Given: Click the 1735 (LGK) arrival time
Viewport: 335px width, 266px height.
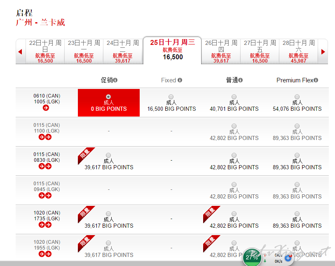Looking at the screenshot, I should coord(47,219).
